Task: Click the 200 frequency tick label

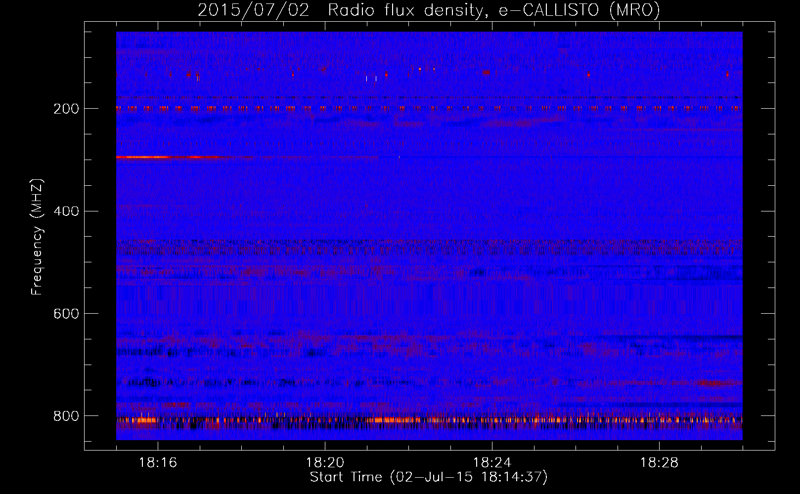Action: click(66, 109)
